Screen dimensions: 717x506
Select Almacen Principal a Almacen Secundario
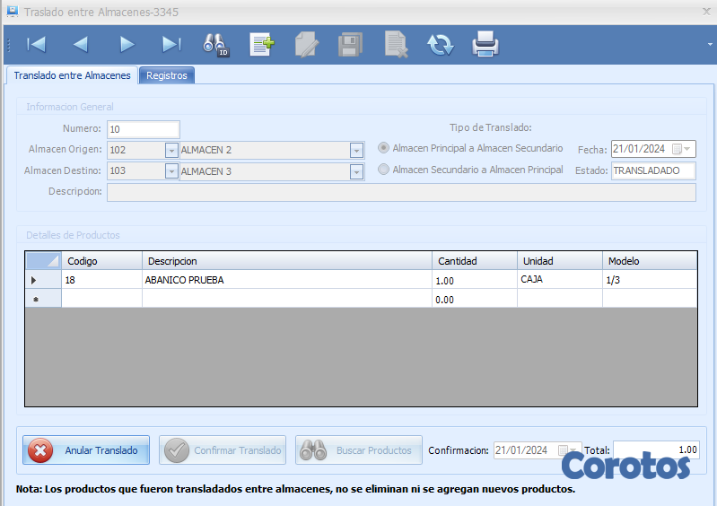[384, 148]
